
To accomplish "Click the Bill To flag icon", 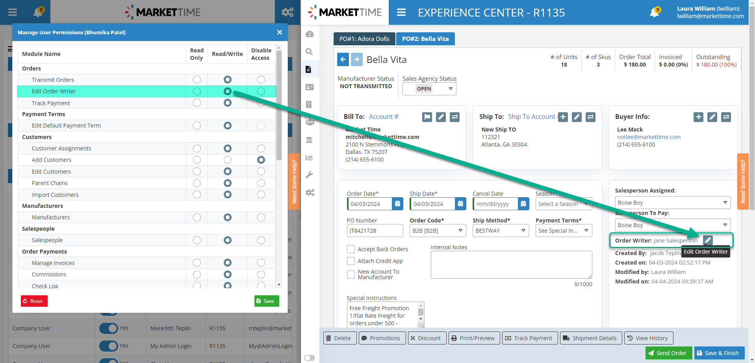I will [x=427, y=117].
